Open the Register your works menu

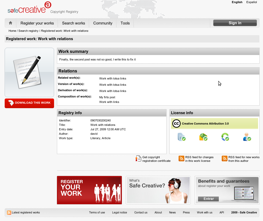click(x=37, y=23)
